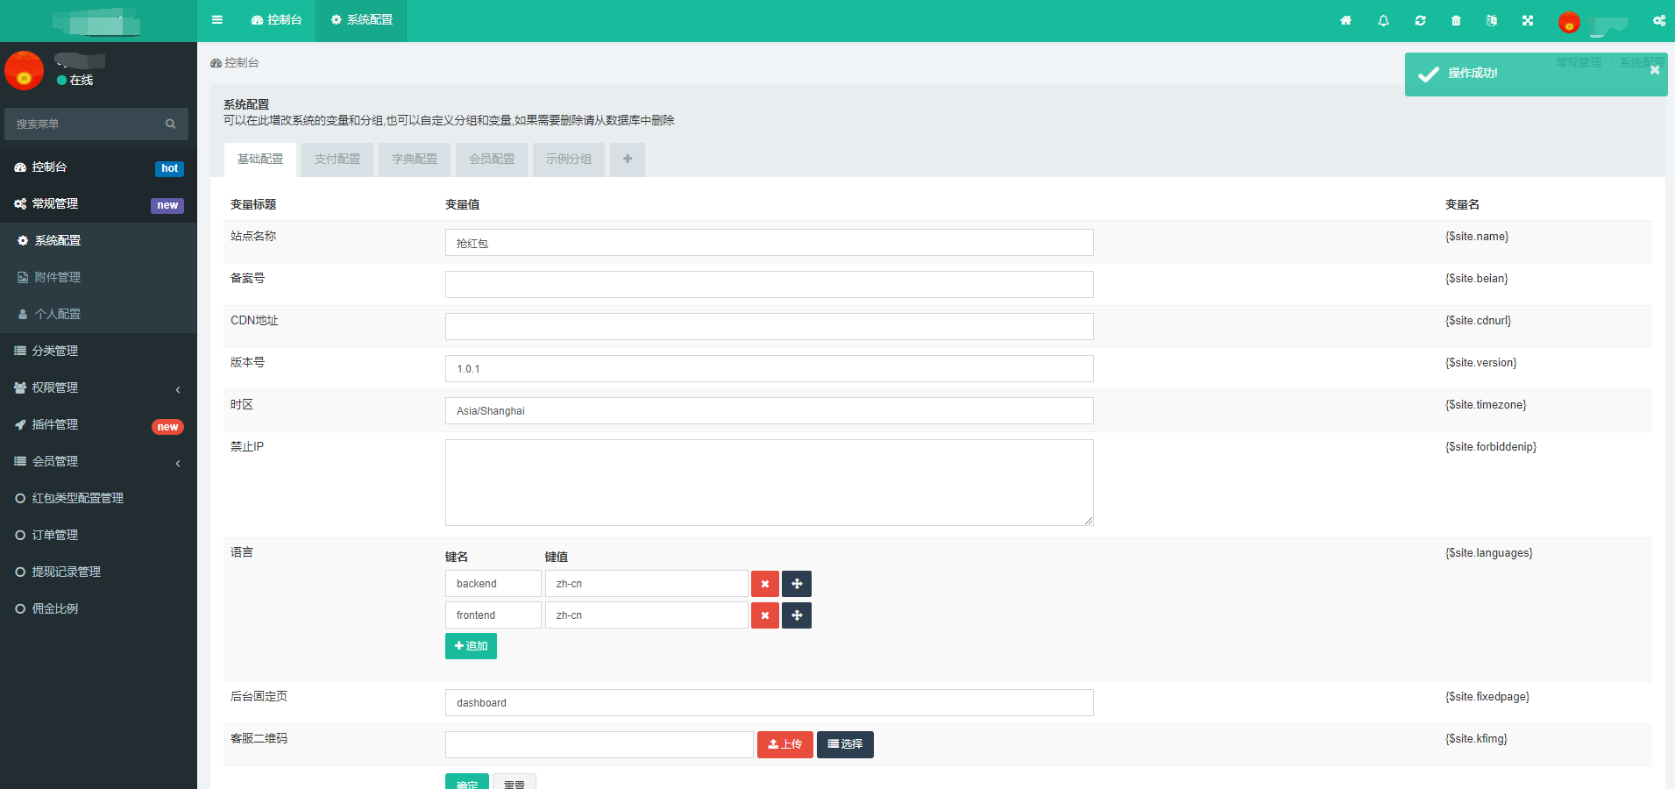Image resolution: width=1675 pixels, height=789 pixels.
Task: Click the plus tab to add group
Action: pyautogui.click(x=628, y=160)
